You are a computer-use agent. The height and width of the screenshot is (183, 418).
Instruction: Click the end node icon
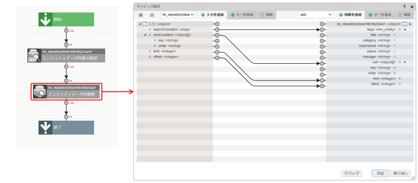(x=46, y=128)
